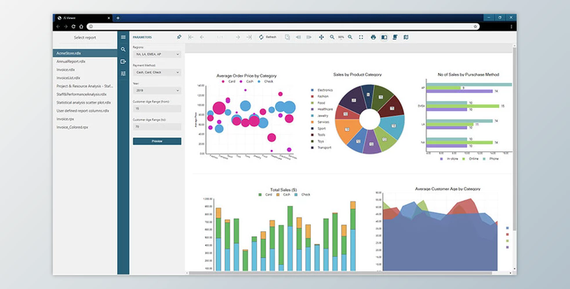Select InvoiceList.rdlx report
This screenshot has height=289, width=570.
point(68,78)
